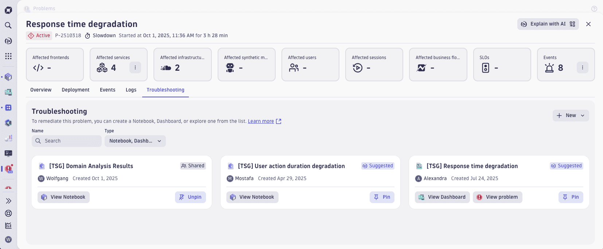Click the Events alarm siren icon
This screenshot has width=603, height=249.
click(549, 68)
